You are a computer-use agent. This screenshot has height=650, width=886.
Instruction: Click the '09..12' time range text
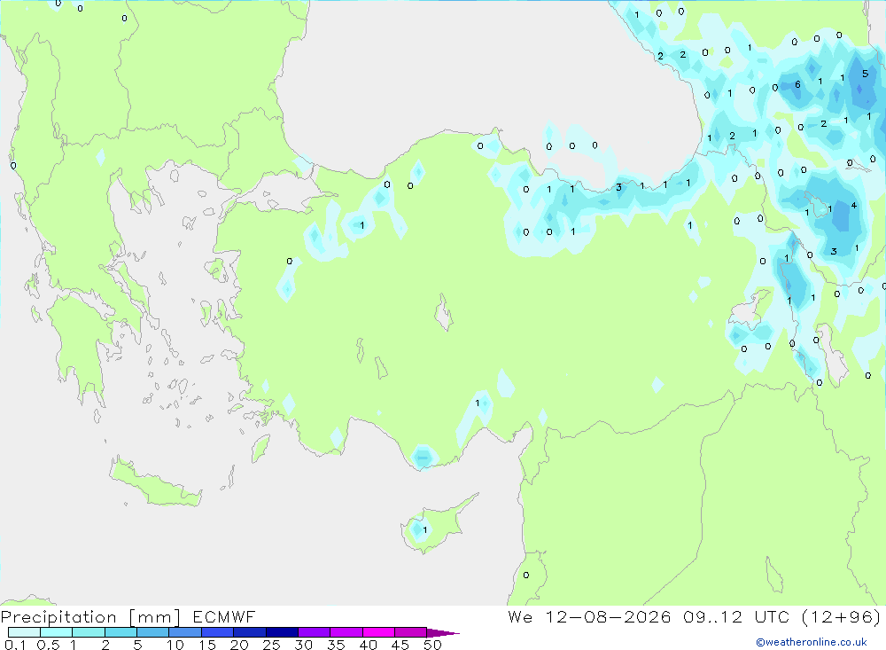pos(712,616)
